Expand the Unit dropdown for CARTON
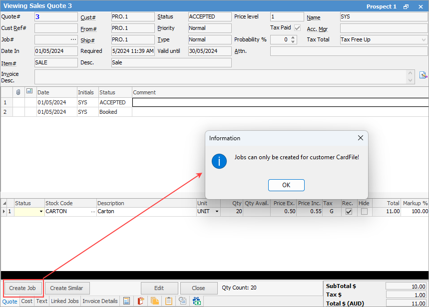Image resolution: width=429 pixels, height=307 pixels. pos(217,212)
